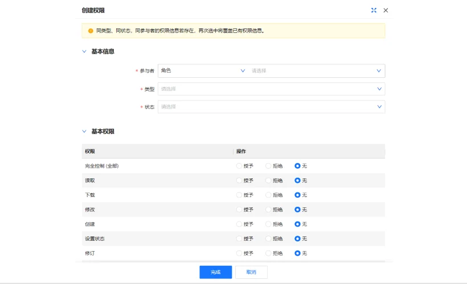Image resolution: width=467 pixels, height=284 pixels.
Task: Click the 完成 button
Action: click(216, 272)
